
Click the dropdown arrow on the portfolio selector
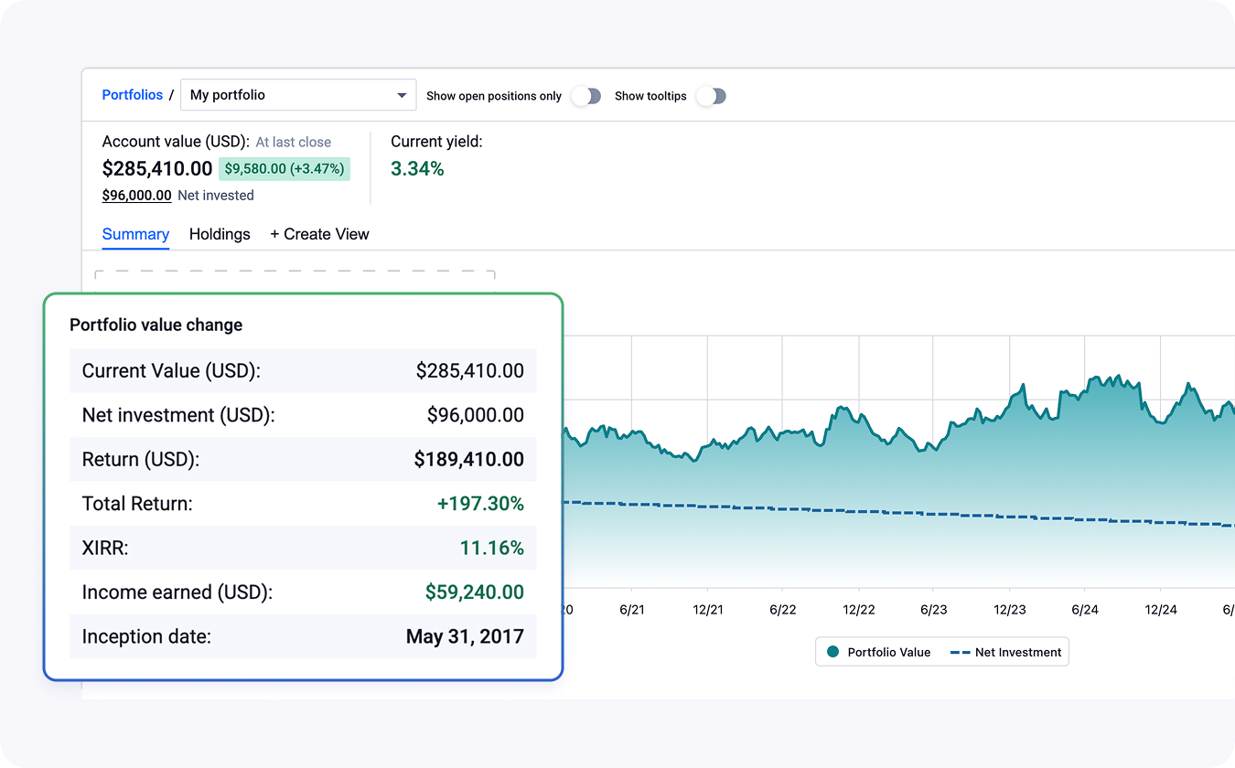pos(401,94)
